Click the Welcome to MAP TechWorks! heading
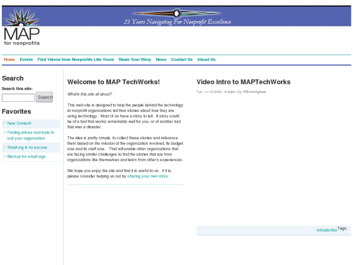Screen dimensions: 353x265 [x=114, y=82]
